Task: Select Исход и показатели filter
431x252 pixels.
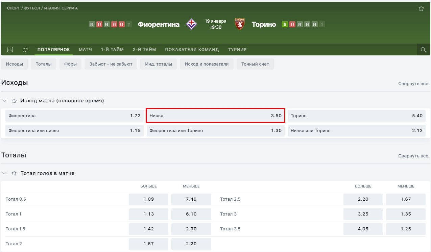Action: pos(207,64)
